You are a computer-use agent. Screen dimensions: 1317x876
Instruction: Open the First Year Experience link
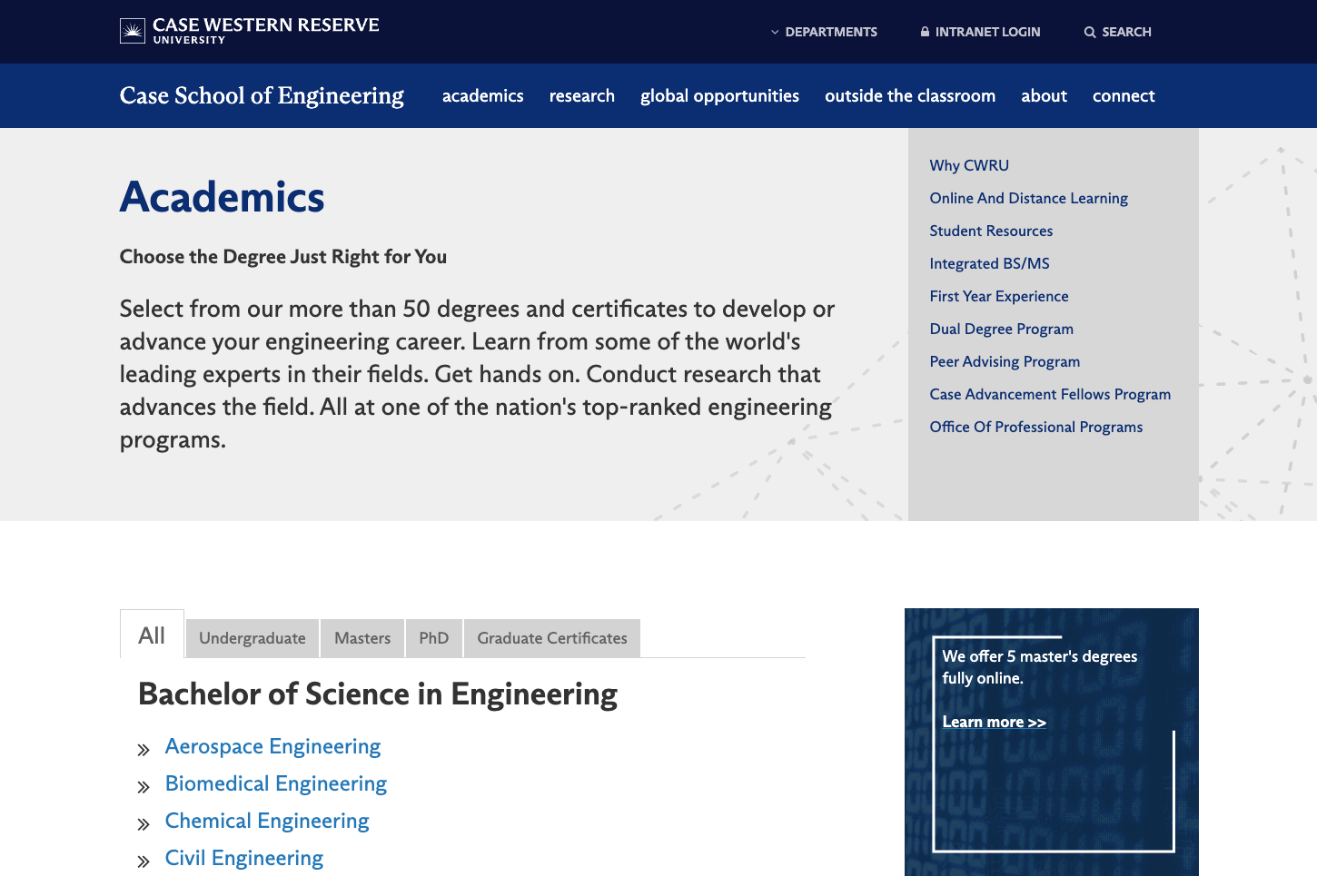point(998,296)
